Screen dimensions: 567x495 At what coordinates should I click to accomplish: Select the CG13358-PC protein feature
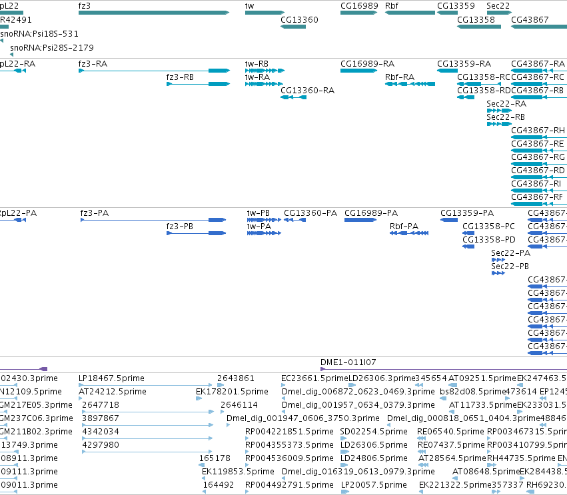[468, 233]
